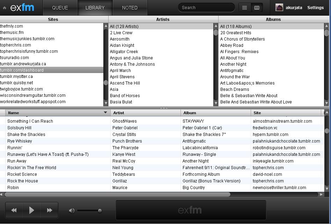Select site tsururadio.com
Image resolution: width=331 pixels, height=224 pixels.
[x=52, y=57]
